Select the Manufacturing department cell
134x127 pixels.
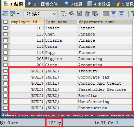coord(105,102)
